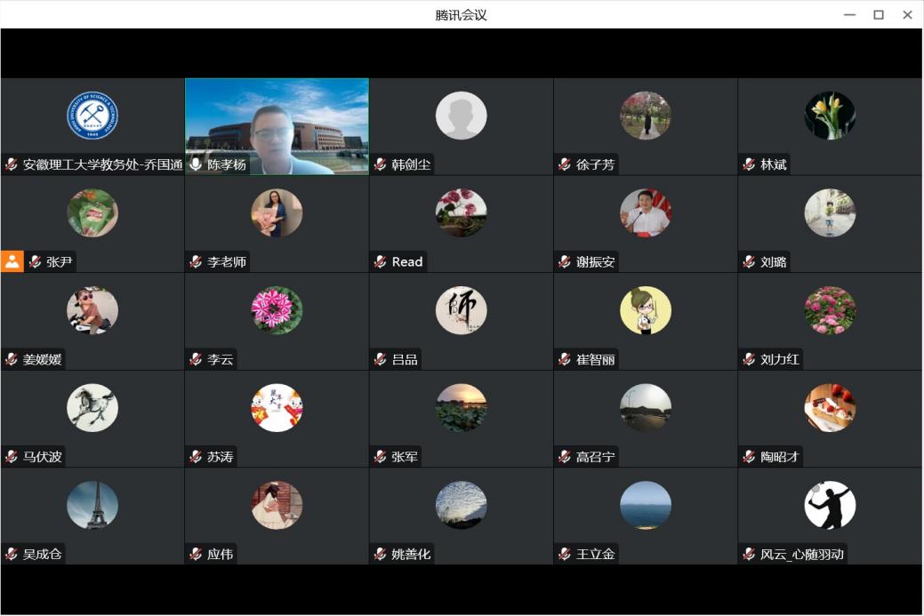This screenshot has height=616, width=924.
Task: Click the Eiffel Tower avatar of 吴成仓
Action: click(x=92, y=505)
